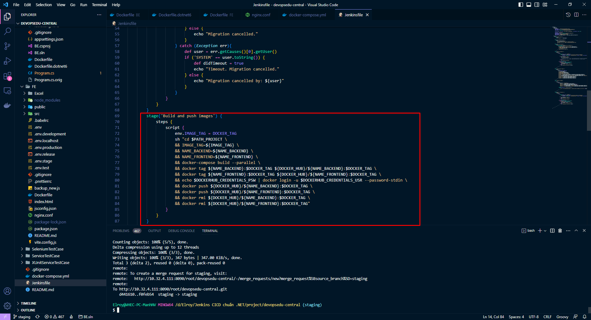The width and height of the screenshot is (591, 320).
Task: Toggle secondary side bar layout
Action: click(537, 5)
